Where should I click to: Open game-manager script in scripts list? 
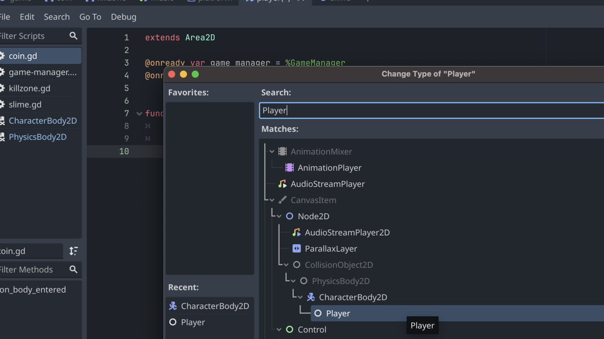coord(40,72)
